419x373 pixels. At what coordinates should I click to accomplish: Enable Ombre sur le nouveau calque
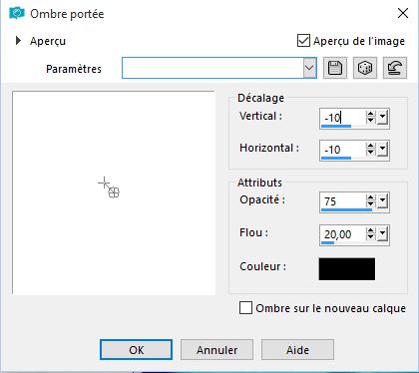click(x=245, y=308)
